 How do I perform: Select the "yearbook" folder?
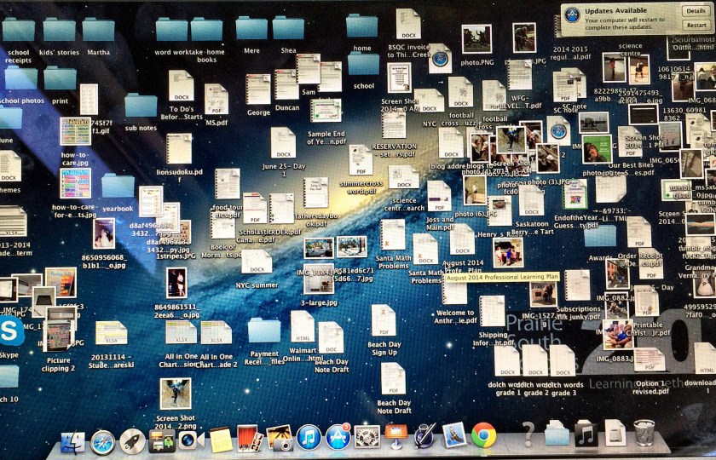point(118,186)
